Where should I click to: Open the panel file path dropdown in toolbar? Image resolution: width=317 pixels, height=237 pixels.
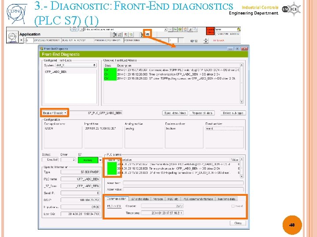click(166, 29)
